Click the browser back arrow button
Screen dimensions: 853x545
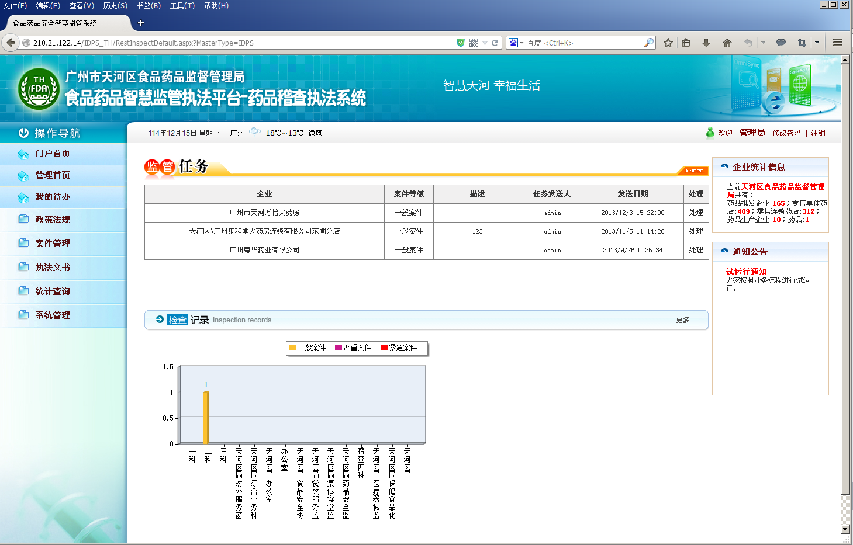pyautogui.click(x=10, y=43)
